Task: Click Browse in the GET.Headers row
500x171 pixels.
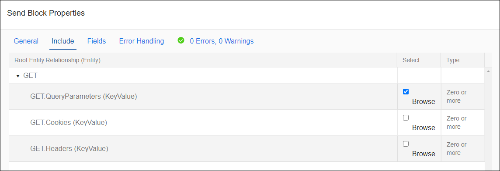Action: 424,154
